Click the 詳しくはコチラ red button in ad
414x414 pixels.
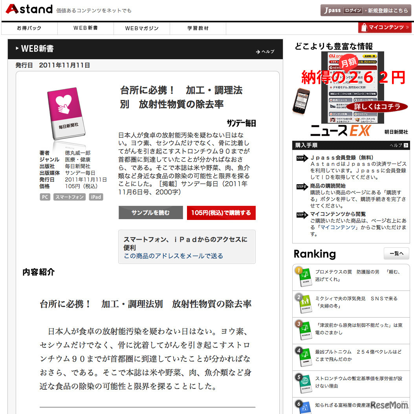coord(377,106)
